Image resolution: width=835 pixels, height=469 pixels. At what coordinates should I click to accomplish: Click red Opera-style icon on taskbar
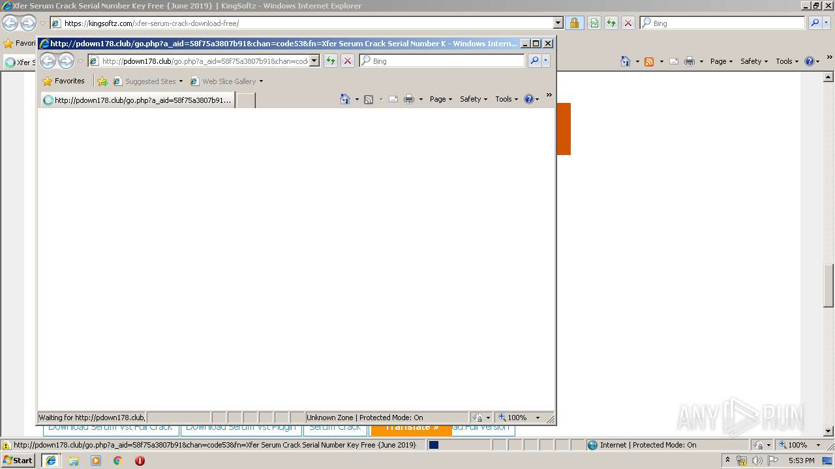click(x=140, y=461)
